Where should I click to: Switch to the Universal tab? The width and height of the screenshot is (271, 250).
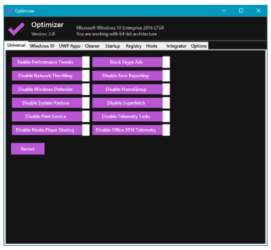pos(16,45)
